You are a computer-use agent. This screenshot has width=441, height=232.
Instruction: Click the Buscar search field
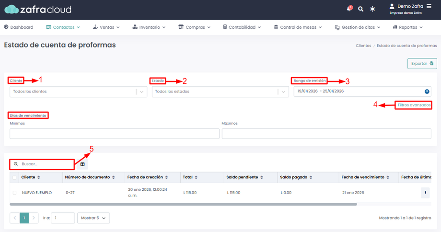coord(42,164)
